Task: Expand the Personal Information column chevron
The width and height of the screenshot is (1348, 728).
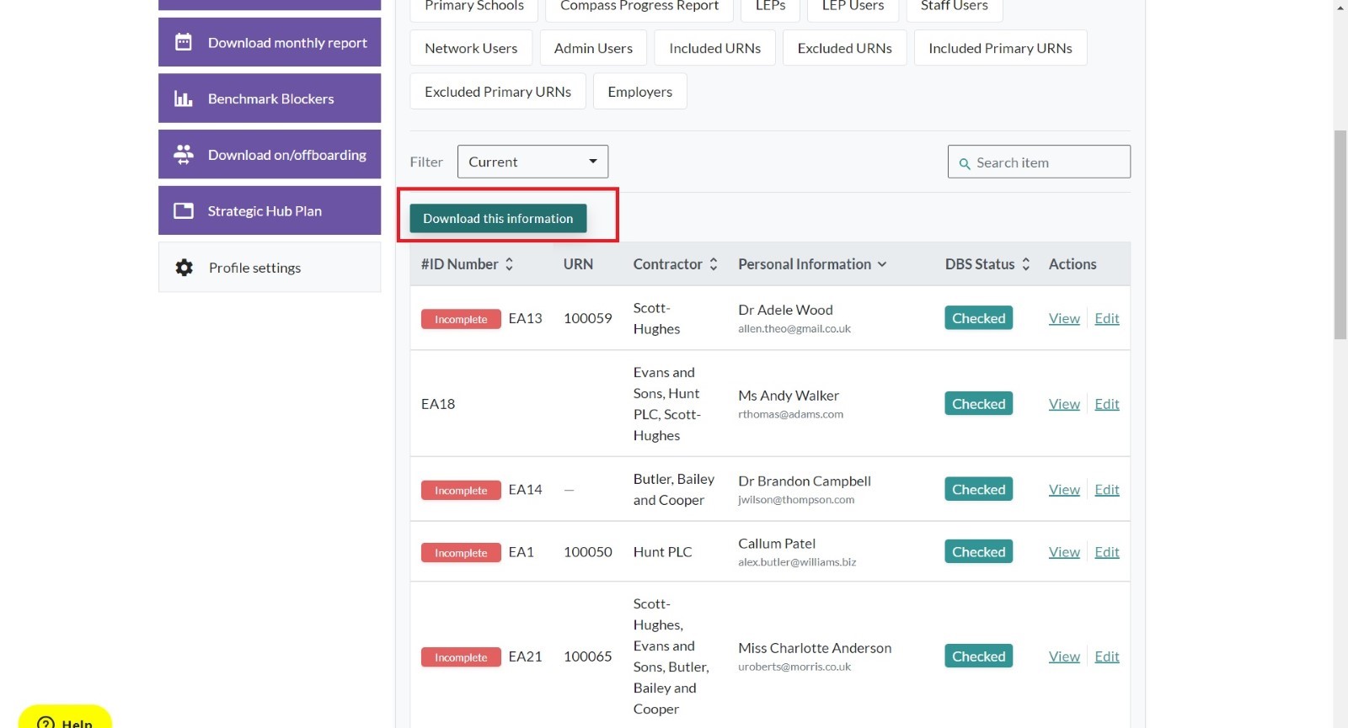Action: [x=882, y=264]
